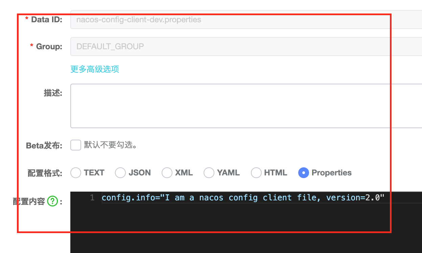Pick the HTML format radio button

click(256, 173)
